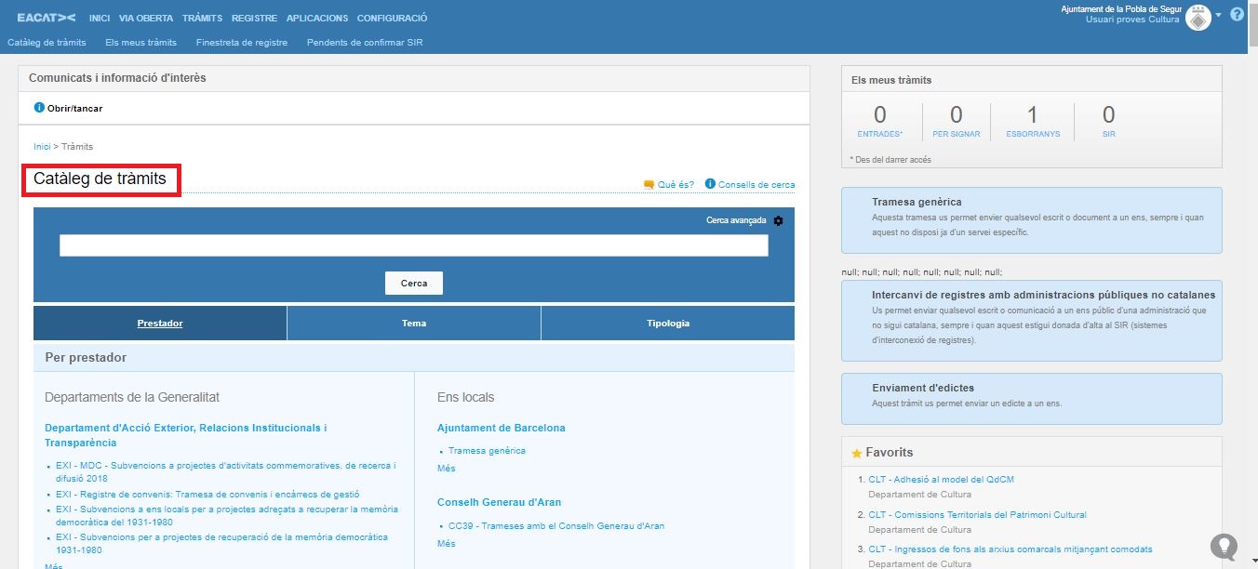Open Enviament d'edictes procedure
The height and width of the screenshot is (569, 1258).
pos(923,388)
